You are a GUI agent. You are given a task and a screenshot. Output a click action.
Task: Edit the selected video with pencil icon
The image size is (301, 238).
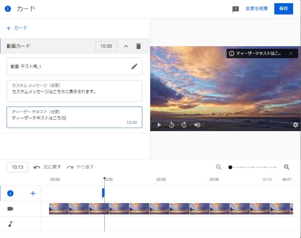[134, 66]
